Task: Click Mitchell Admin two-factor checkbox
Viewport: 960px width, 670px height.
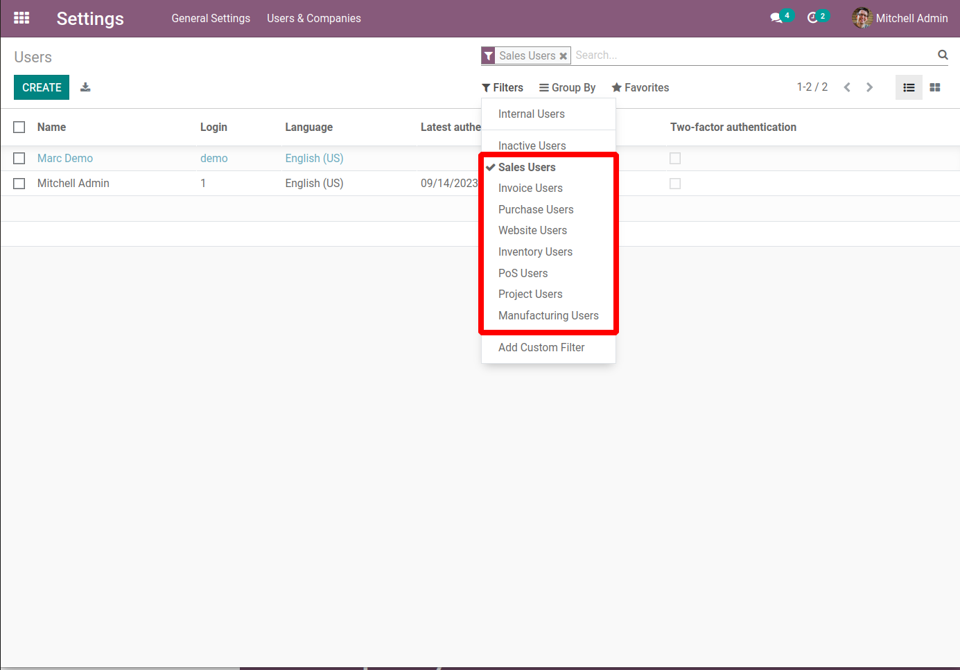Action: pyautogui.click(x=675, y=183)
